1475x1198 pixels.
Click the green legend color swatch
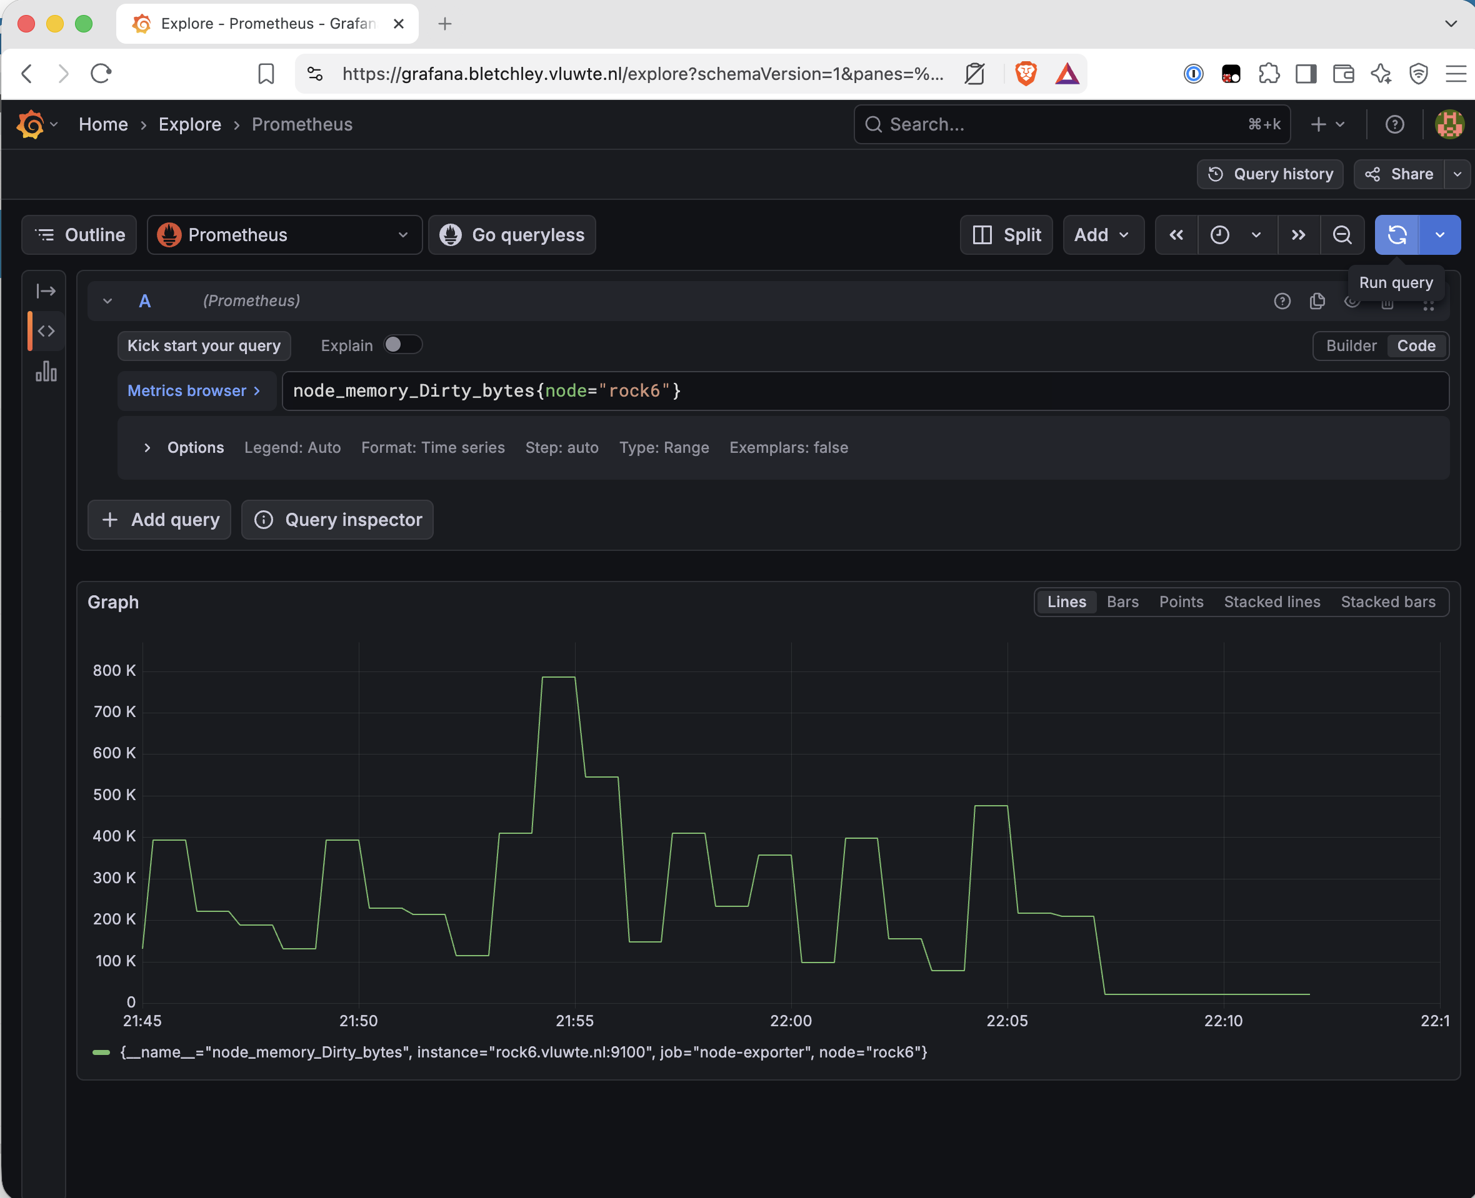pyautogui.click(x=101, y=1052)
